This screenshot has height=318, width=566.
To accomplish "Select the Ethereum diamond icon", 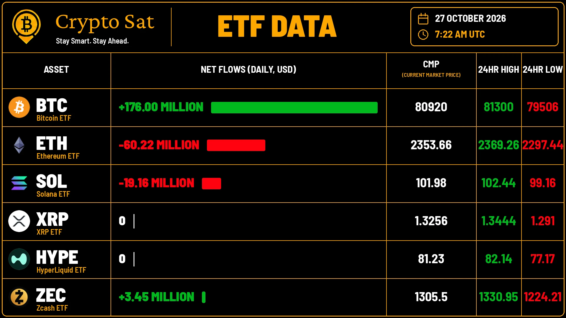I will [x=19, y=145].
